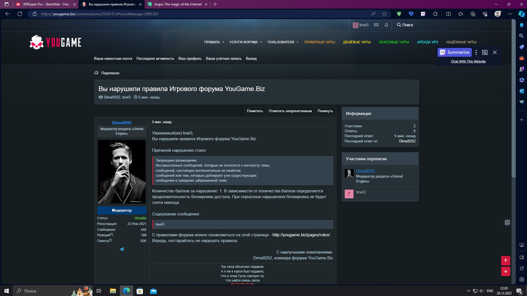Open the notifications bell in the forum header
Viewport: 527px width, 296px height.
point(386,25)
